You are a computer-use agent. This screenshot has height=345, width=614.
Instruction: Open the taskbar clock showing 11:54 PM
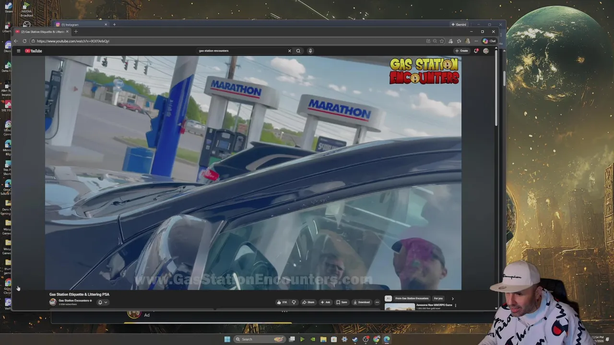click(598, 339)
